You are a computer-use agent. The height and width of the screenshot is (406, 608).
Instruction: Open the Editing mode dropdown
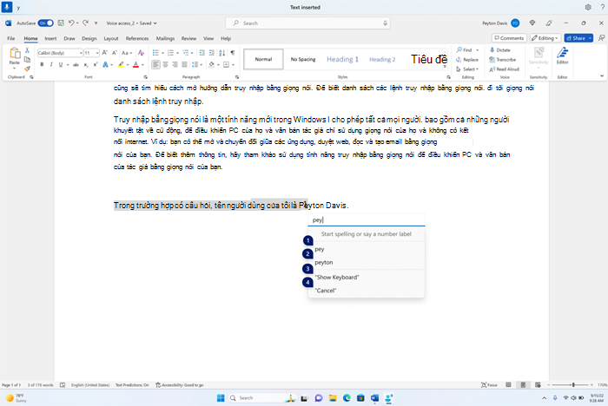545,38
